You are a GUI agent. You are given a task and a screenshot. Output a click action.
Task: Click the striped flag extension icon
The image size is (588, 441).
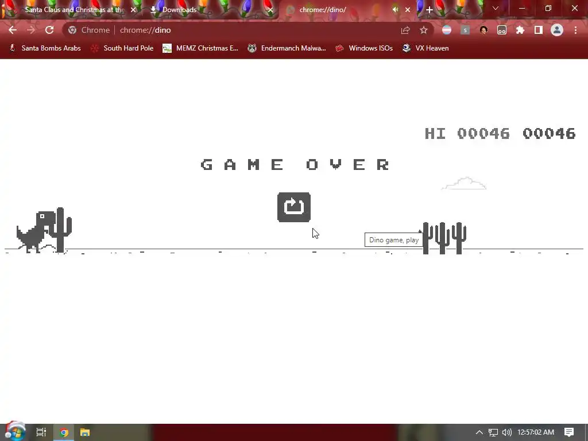(446, 30)
